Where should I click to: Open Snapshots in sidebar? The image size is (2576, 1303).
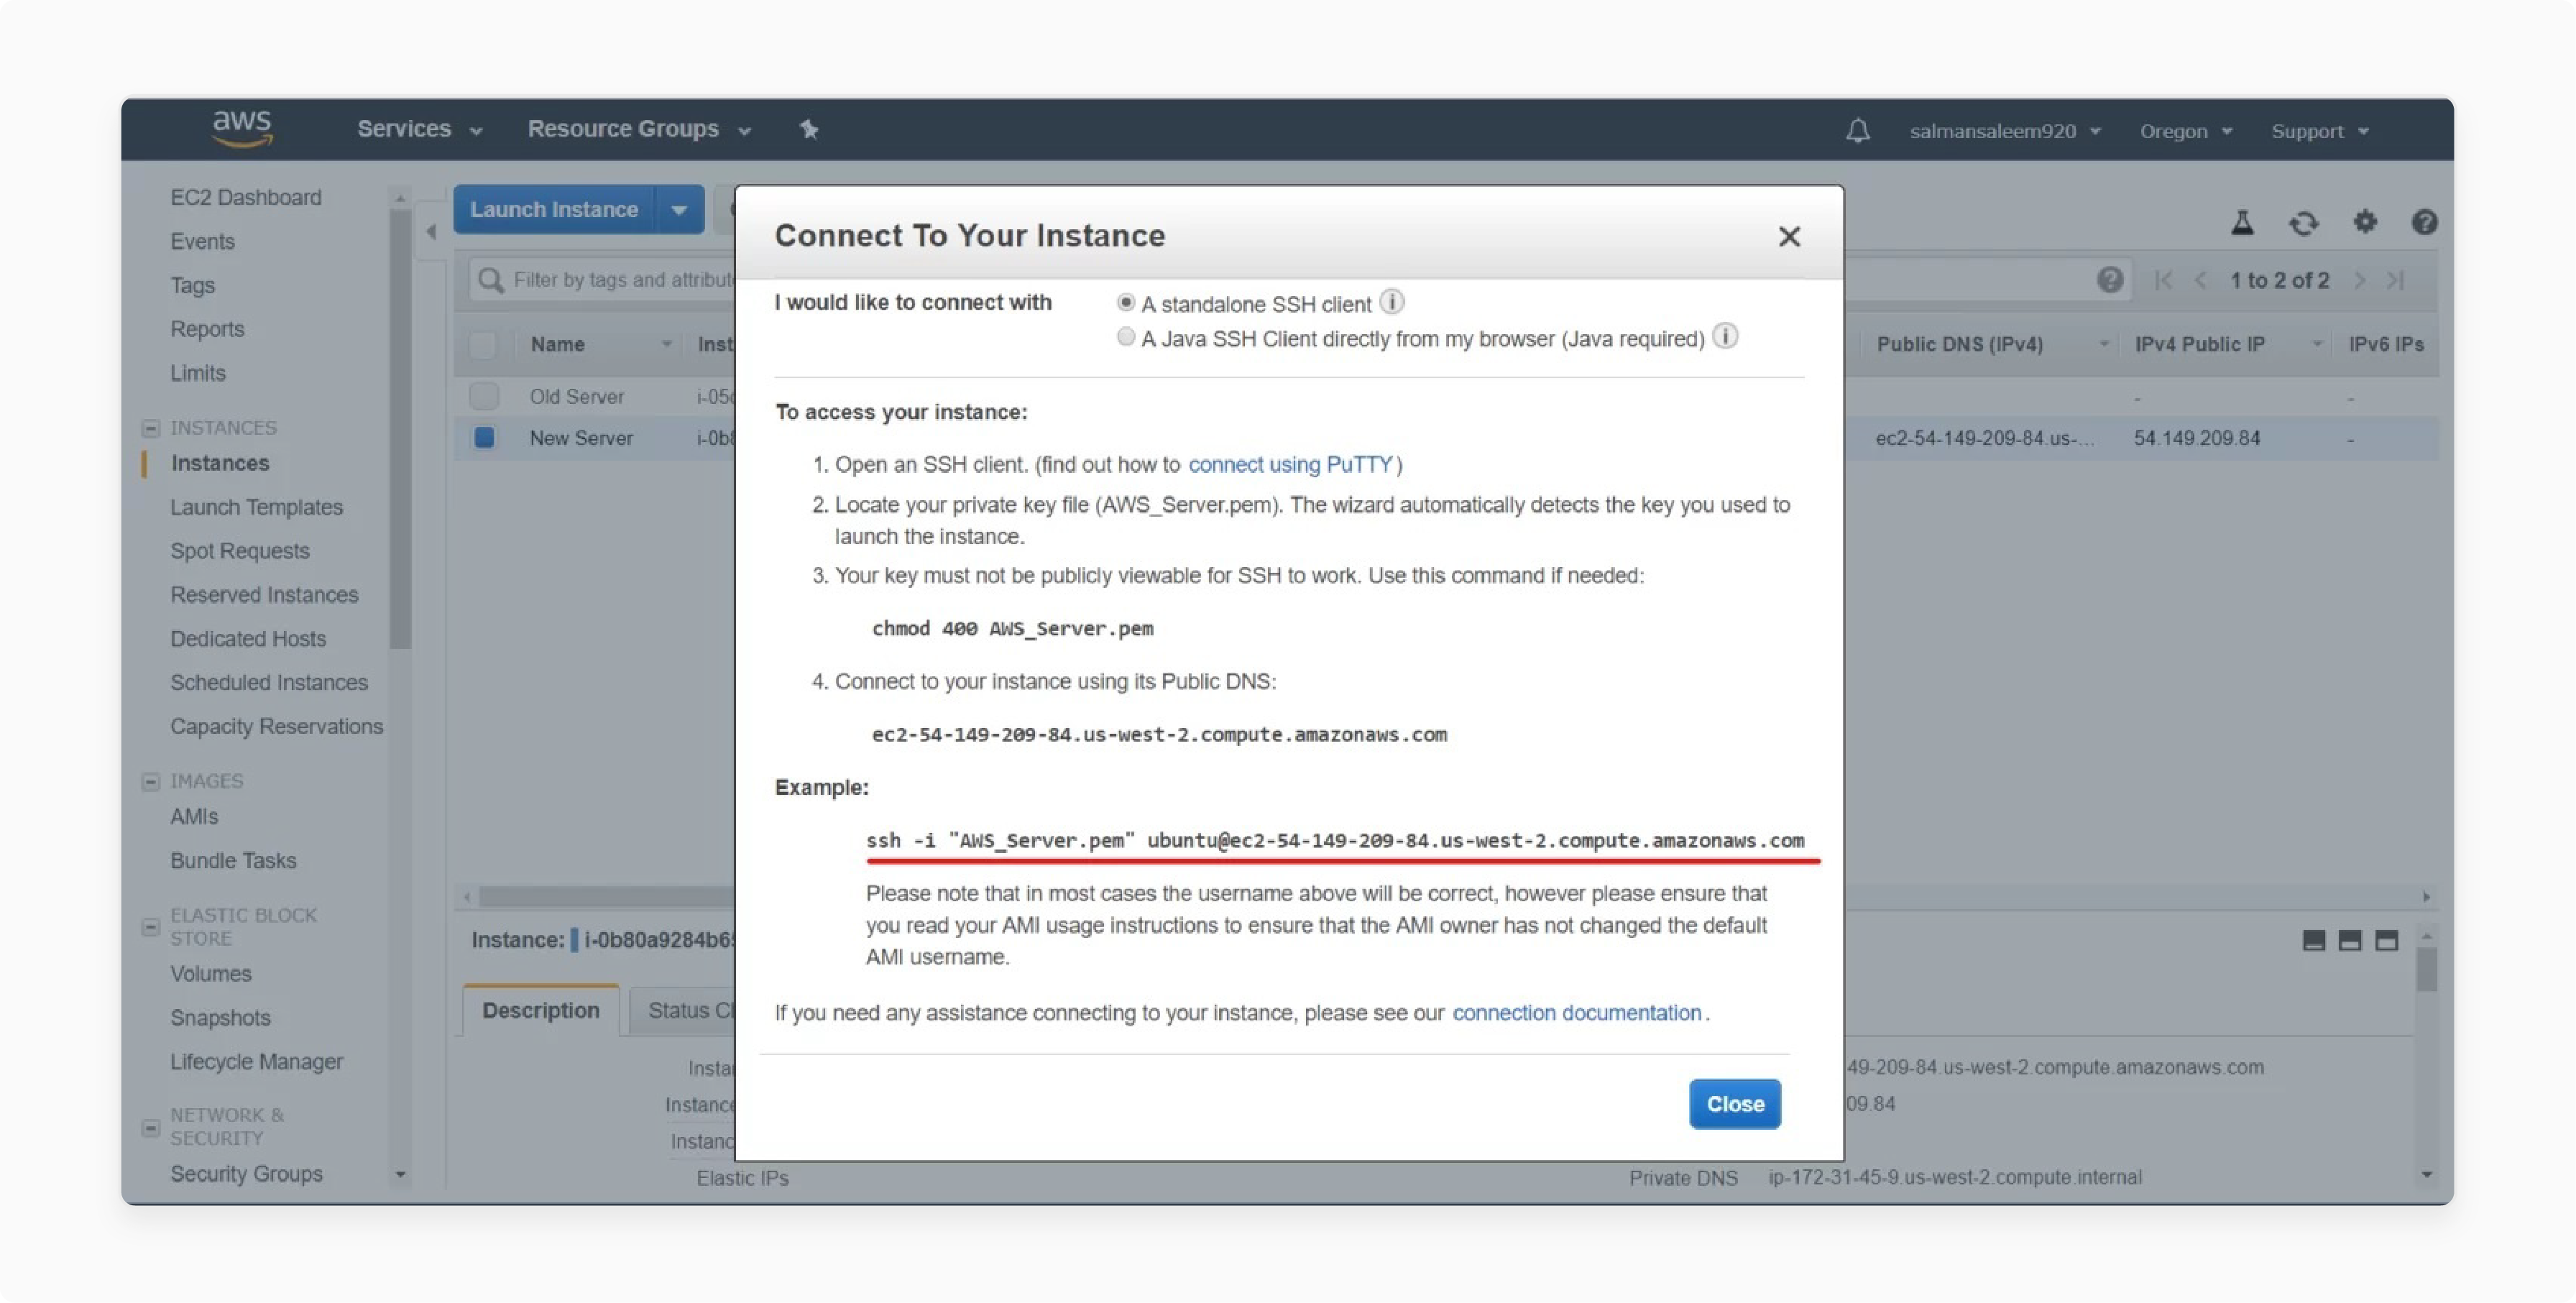[x=220, y=1017]
